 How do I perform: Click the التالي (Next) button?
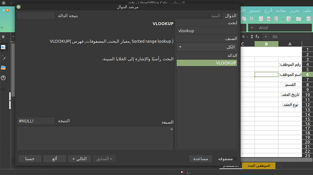click(x=79, y=159)
